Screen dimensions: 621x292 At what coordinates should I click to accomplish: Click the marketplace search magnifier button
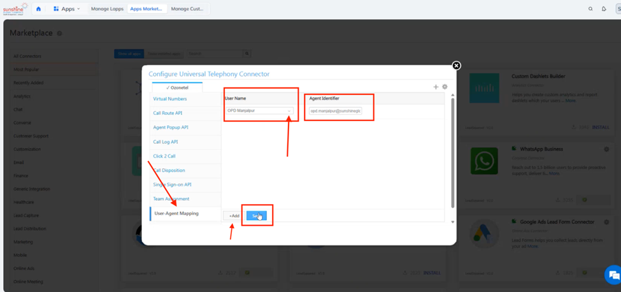[246, 54]
